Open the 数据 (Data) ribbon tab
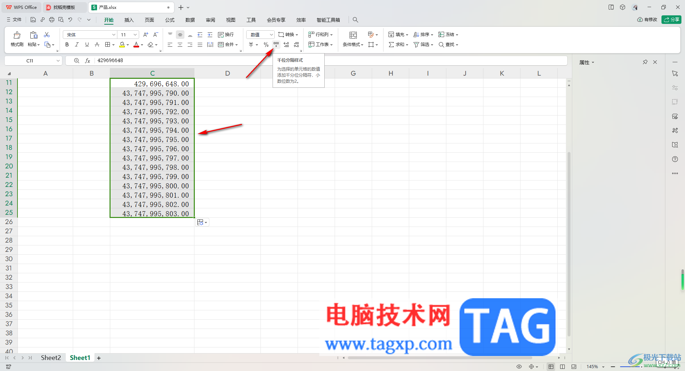 click(x=190, y=20)
